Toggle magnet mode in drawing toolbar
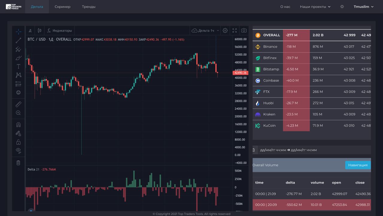 (x=18, y=125)
